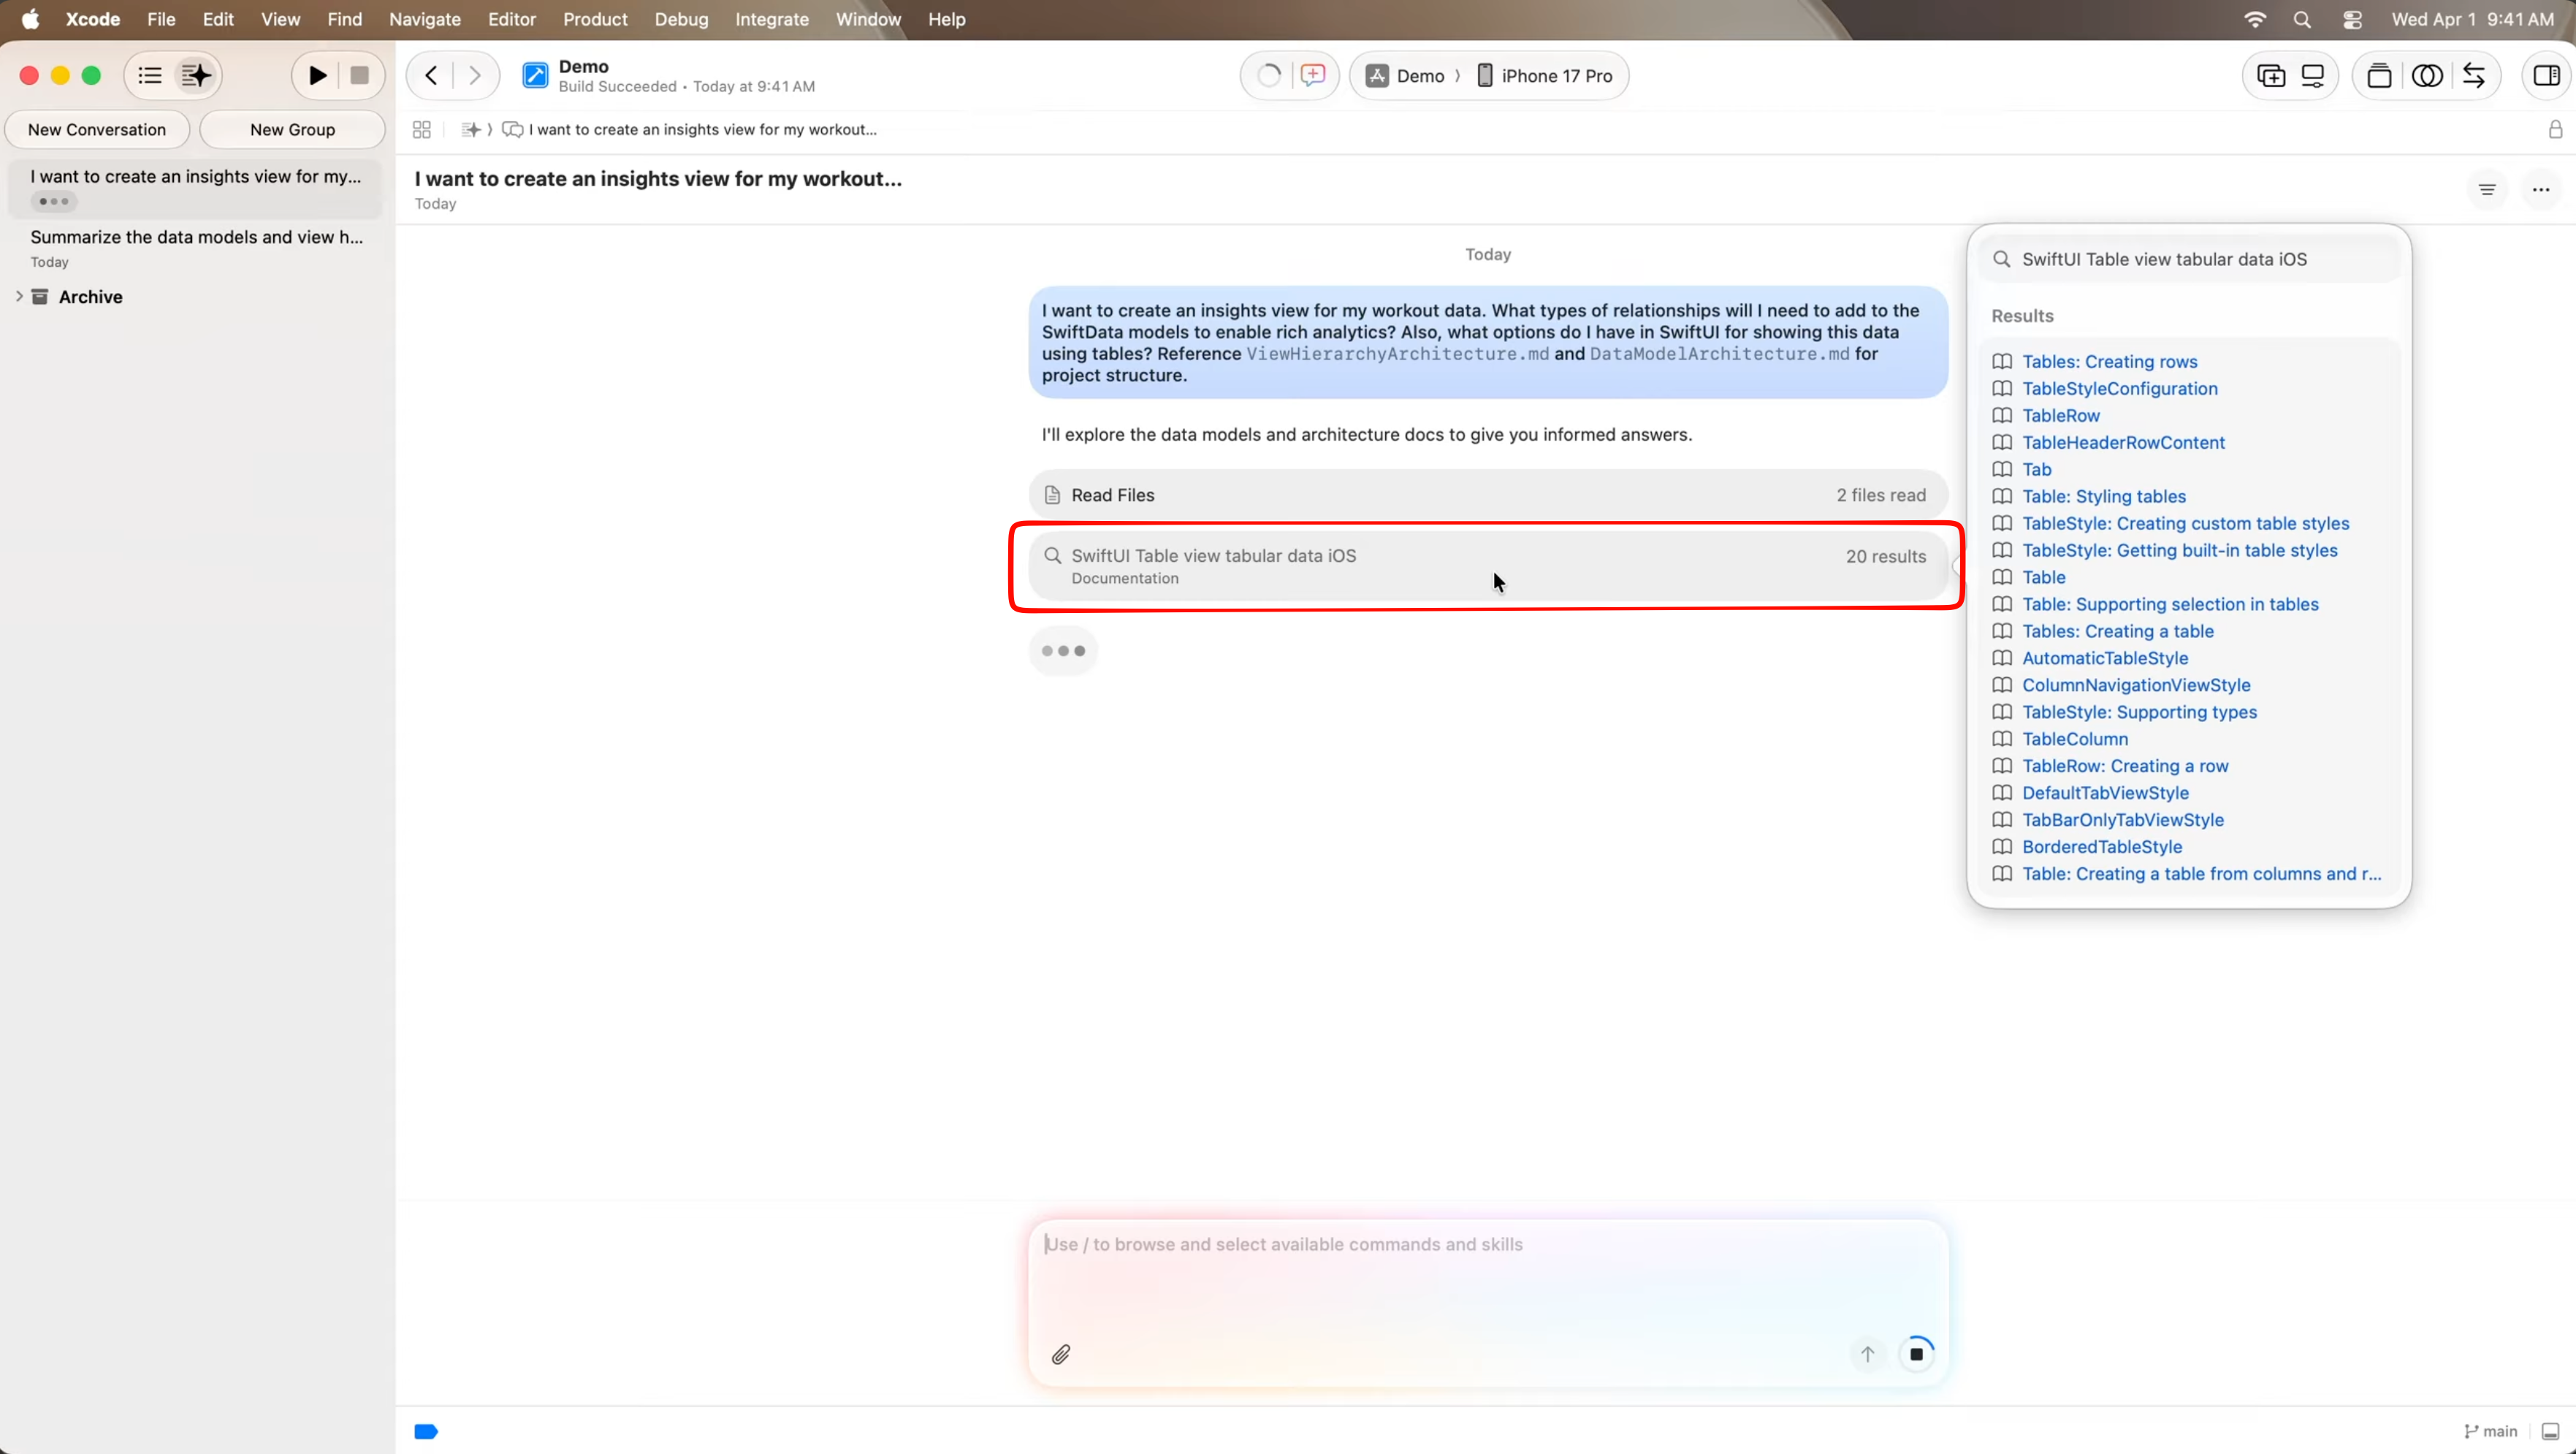The width and height of the screenshot is (2576, 1454).
Task: Choose iPhone 17 Pro run destination
Action: click(1545, 76)
